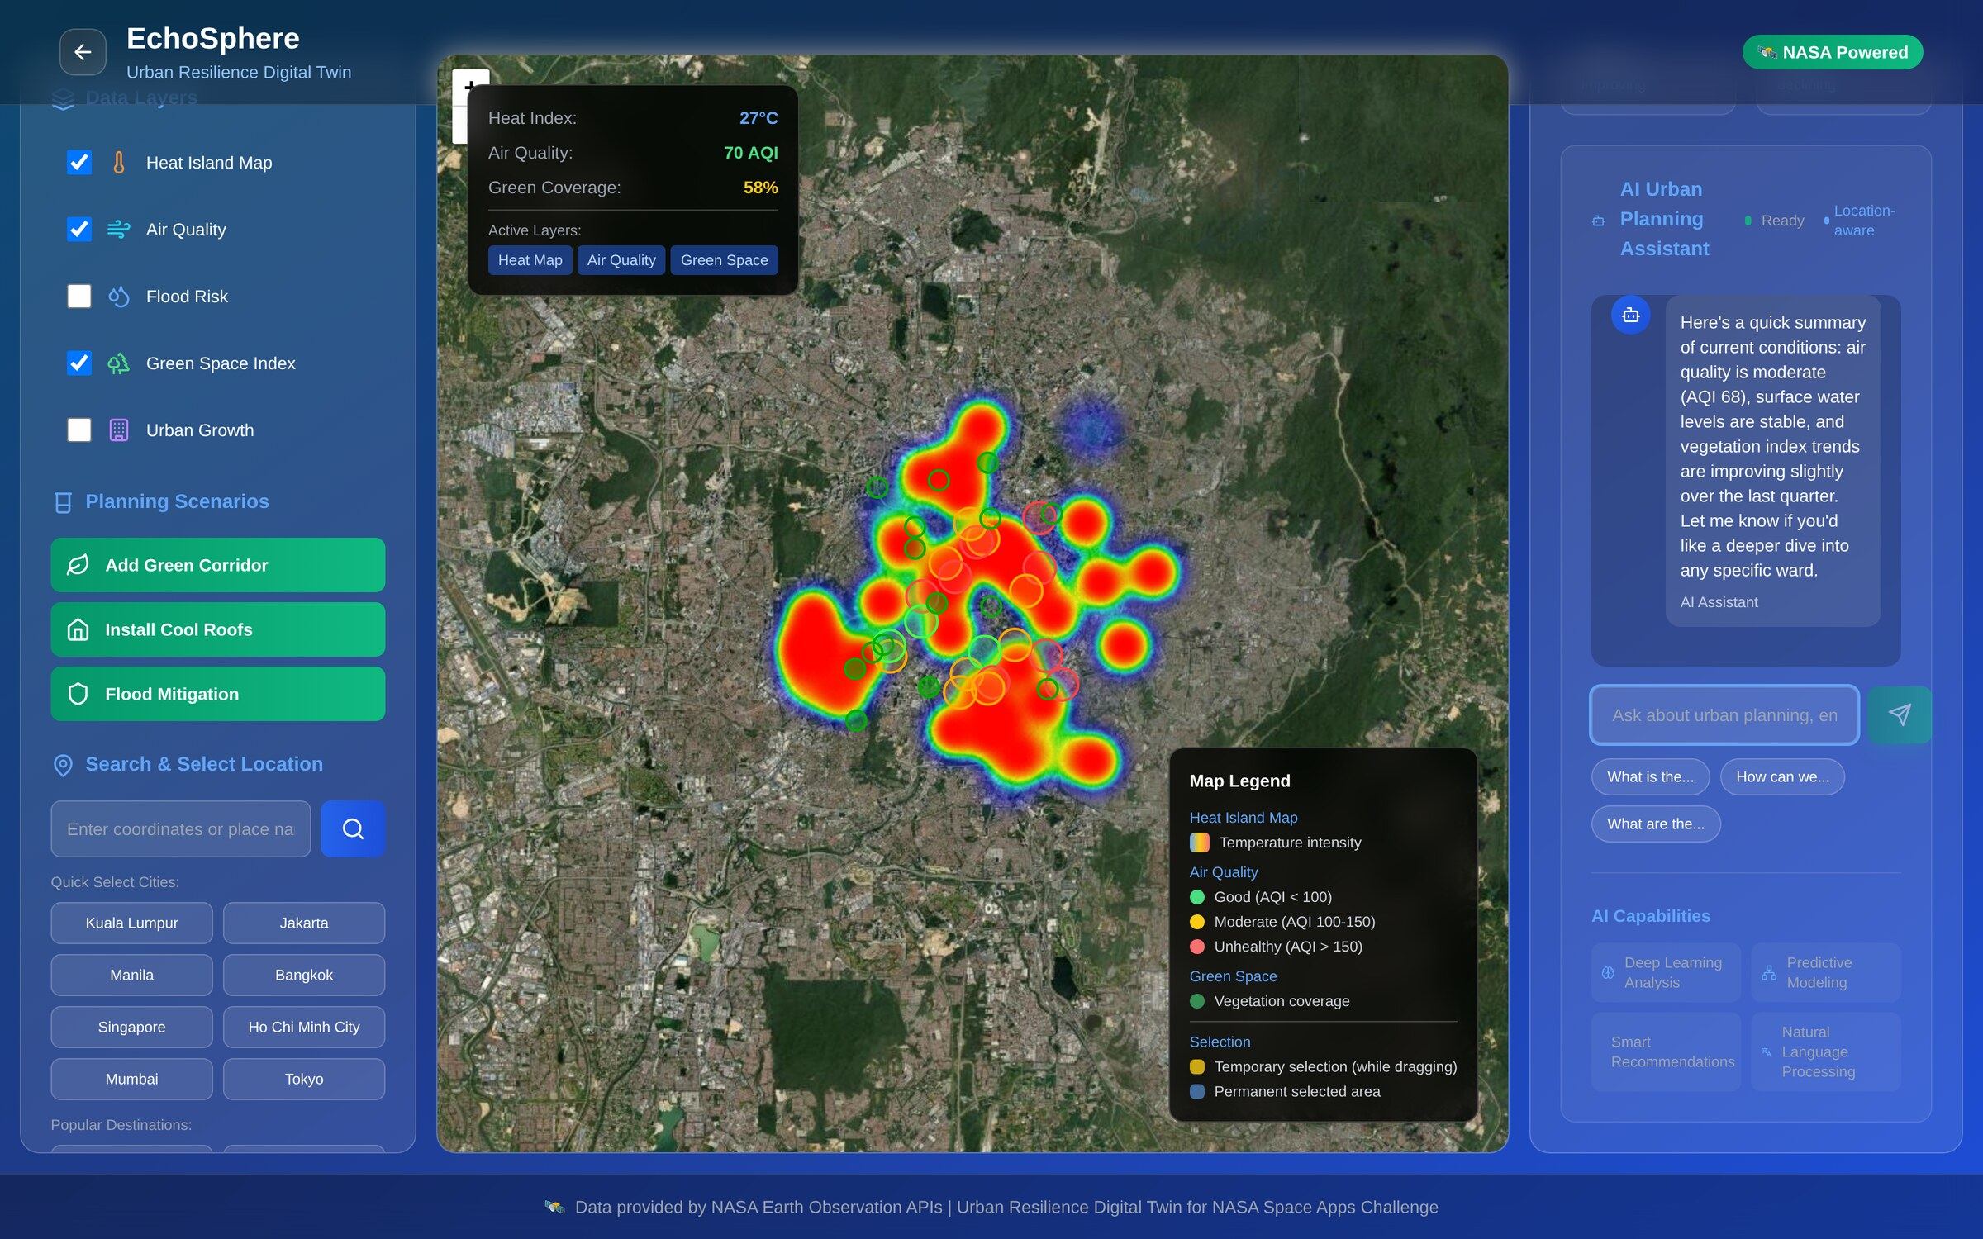Click the 70 AQI air quality value
1983x1239 pixels.
(750, 153)
